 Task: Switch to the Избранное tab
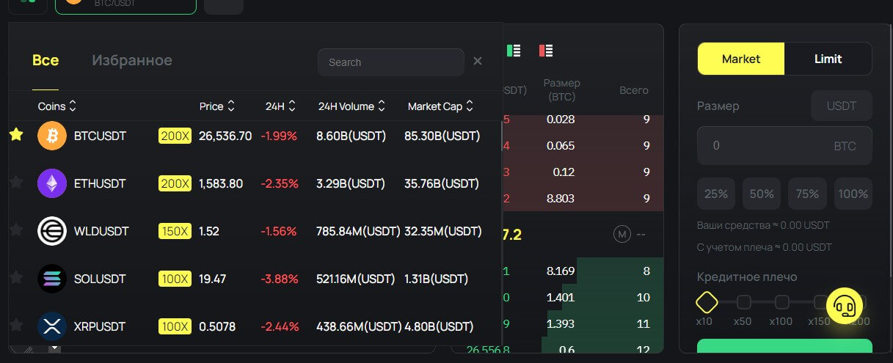pos(132,60)
